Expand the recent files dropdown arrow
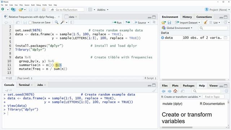This screenshot has width=231, height=130. coord(25,10)
